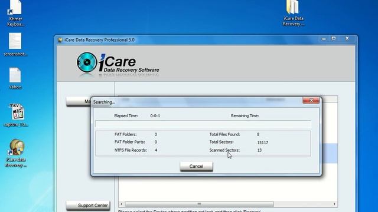
Task: Click the scrollbar left arrow
Action: tap(122, 204)
